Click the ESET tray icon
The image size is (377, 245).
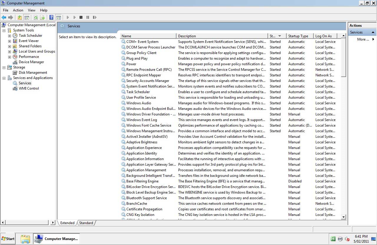340,239
